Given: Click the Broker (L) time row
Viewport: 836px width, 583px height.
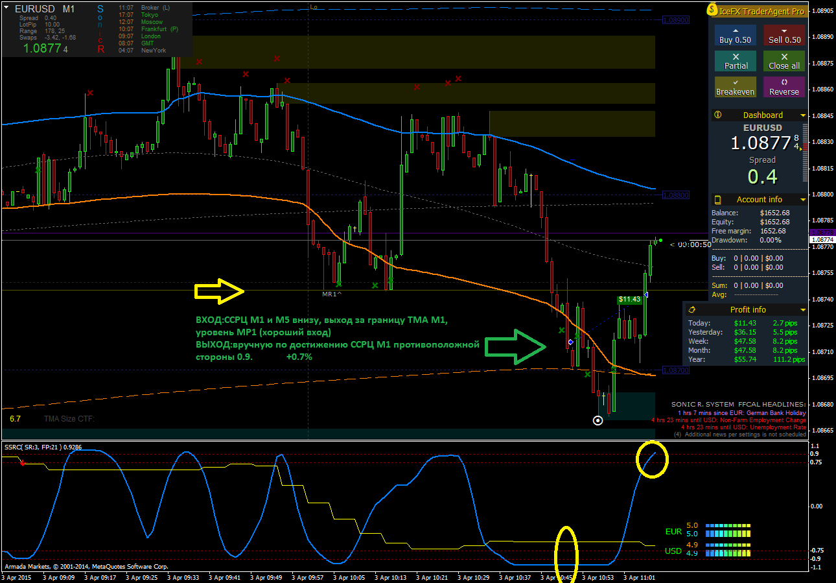Looking at the screenshot, I should click(145, 8).
